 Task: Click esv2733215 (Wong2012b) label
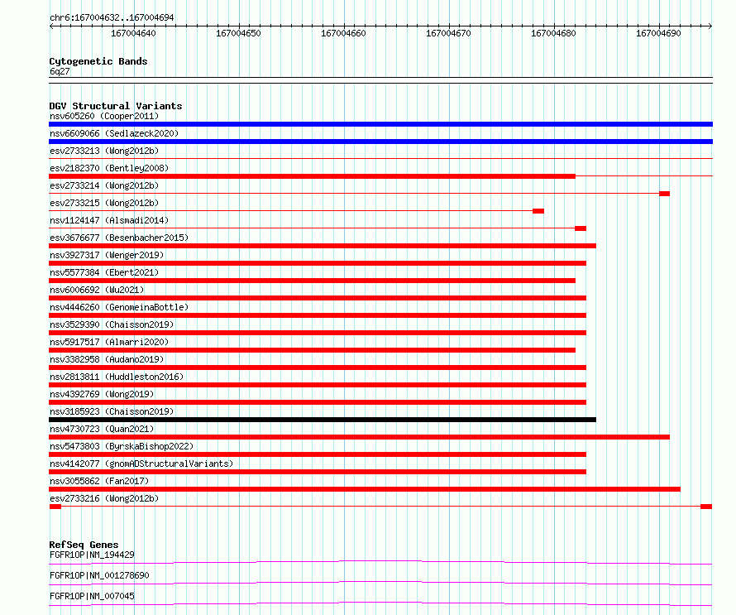tap(104, 203)
